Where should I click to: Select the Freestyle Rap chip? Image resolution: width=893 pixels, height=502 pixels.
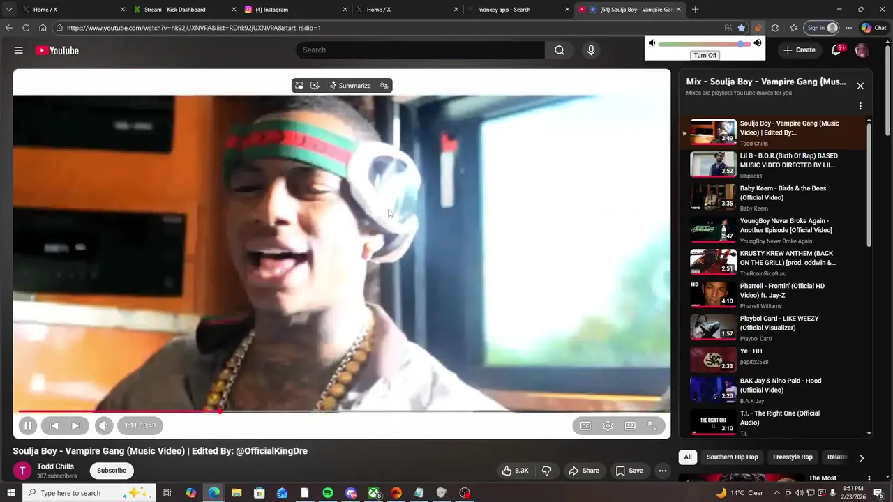point(793,457)
